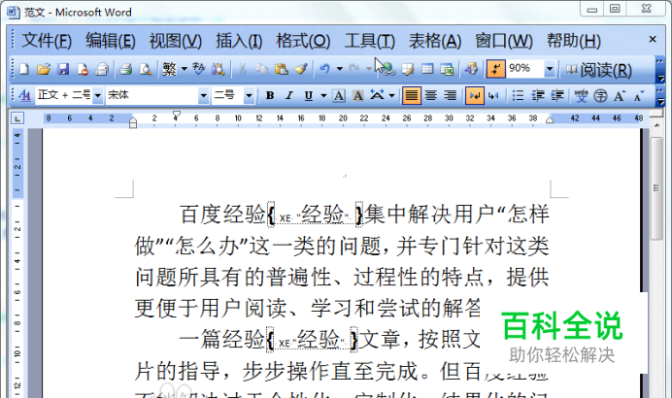This screenshot has width=672, height=398.
Task: Click the E-mail recipient icon
Action: (102, 69)
